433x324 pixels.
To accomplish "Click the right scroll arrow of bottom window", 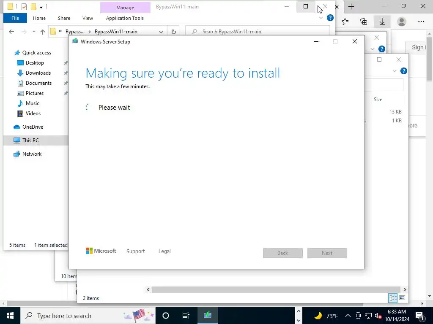I will (x=405, y=289).
